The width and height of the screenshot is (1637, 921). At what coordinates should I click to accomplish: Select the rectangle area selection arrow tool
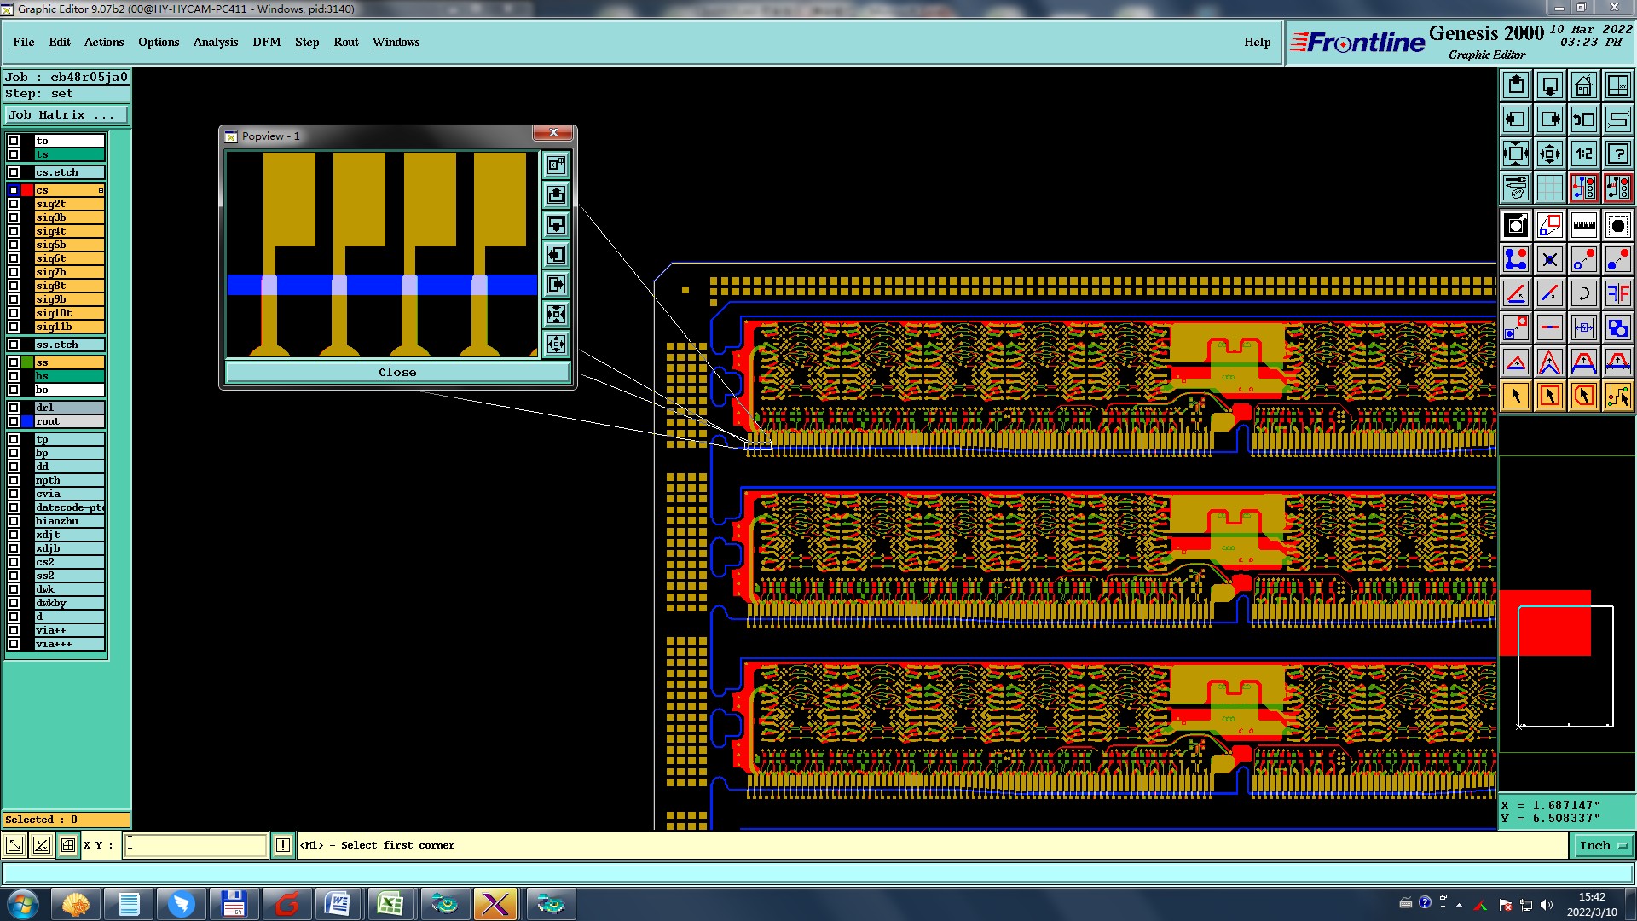click(x=1549, y=396)
